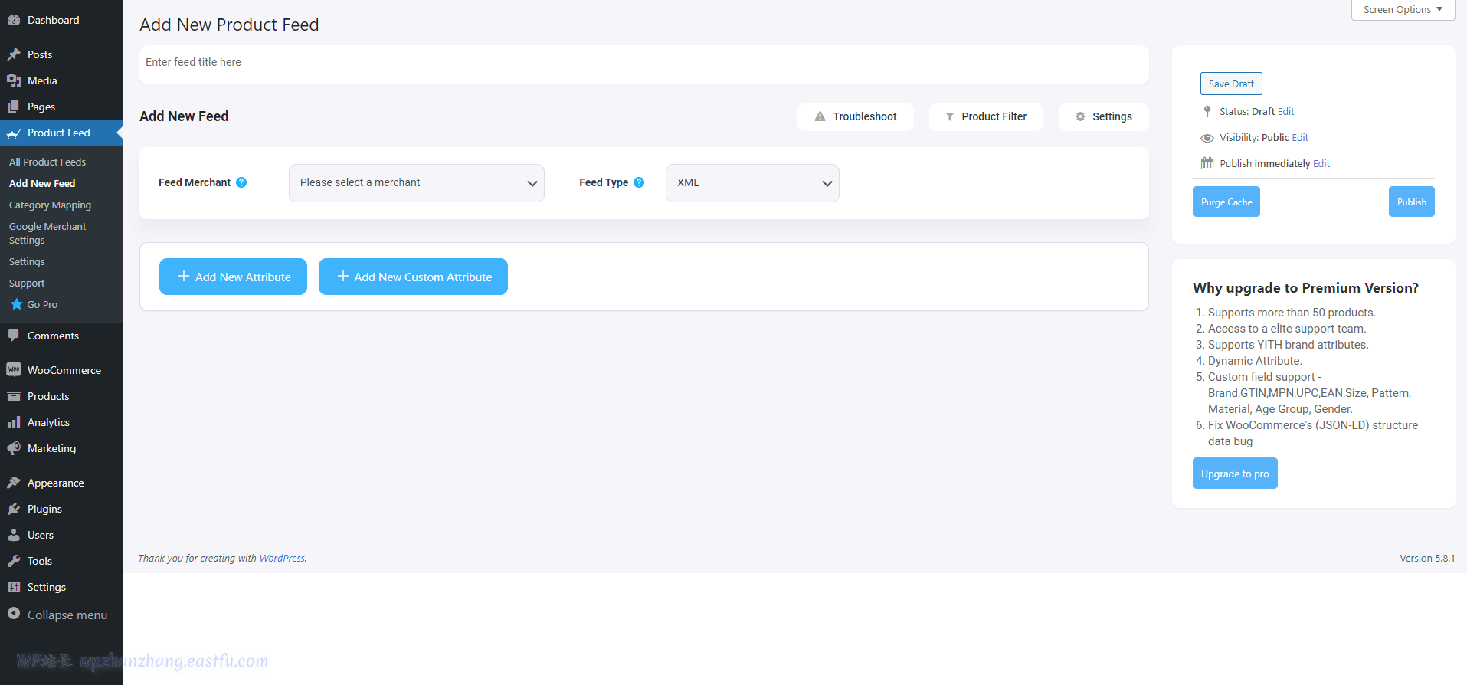Click Save Draft button

[x=1231, y=84]
